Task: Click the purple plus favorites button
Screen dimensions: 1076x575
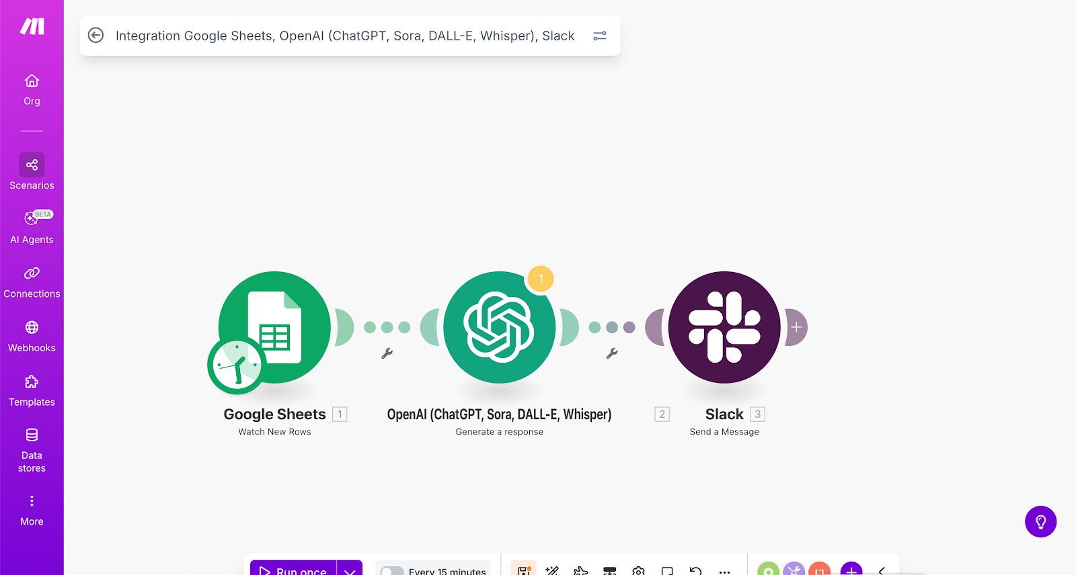Action: 851,570
